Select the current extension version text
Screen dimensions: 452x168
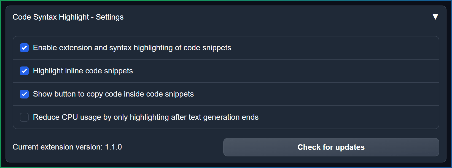(67, 147)
